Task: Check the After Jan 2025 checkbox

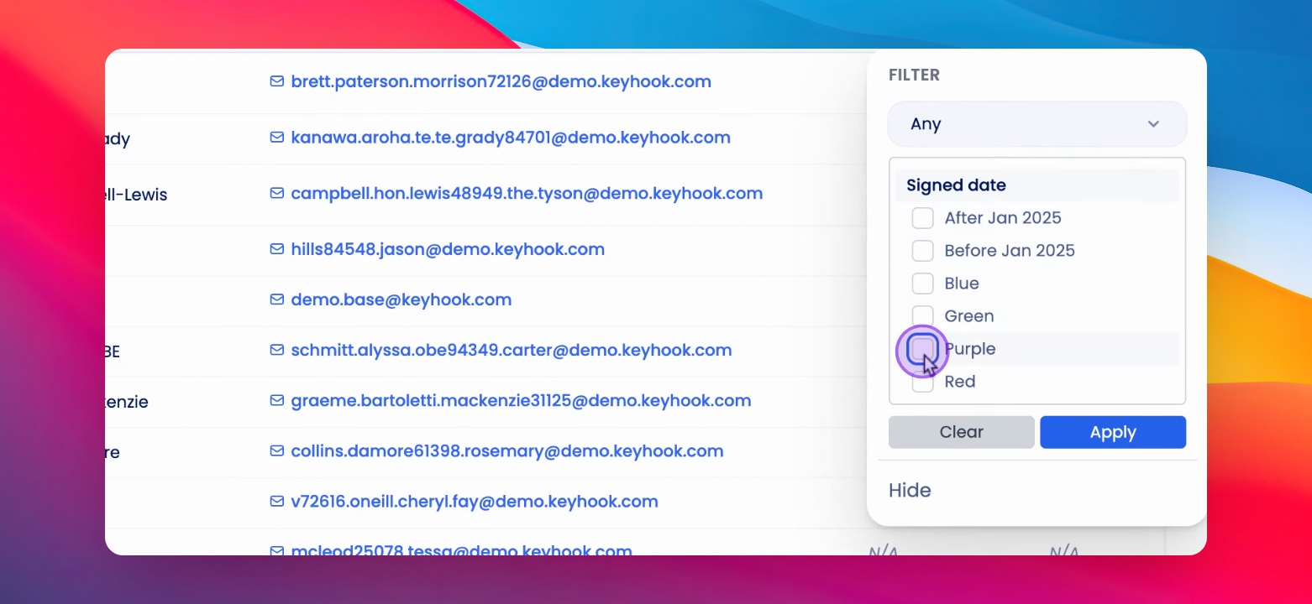Action: [x=922, y=218]
